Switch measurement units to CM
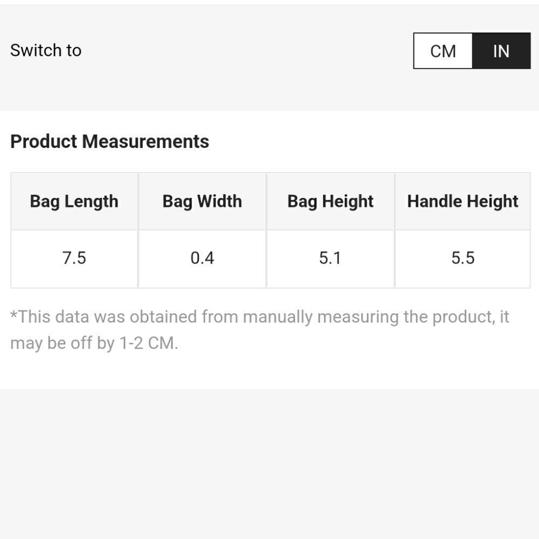This screenshot has height=539, width=539. [443, 51]
